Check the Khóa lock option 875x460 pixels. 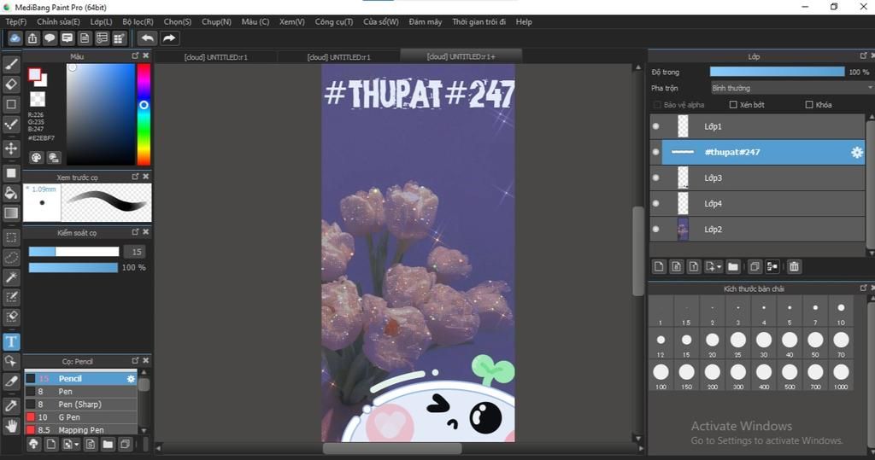click(x=808, y=105)
